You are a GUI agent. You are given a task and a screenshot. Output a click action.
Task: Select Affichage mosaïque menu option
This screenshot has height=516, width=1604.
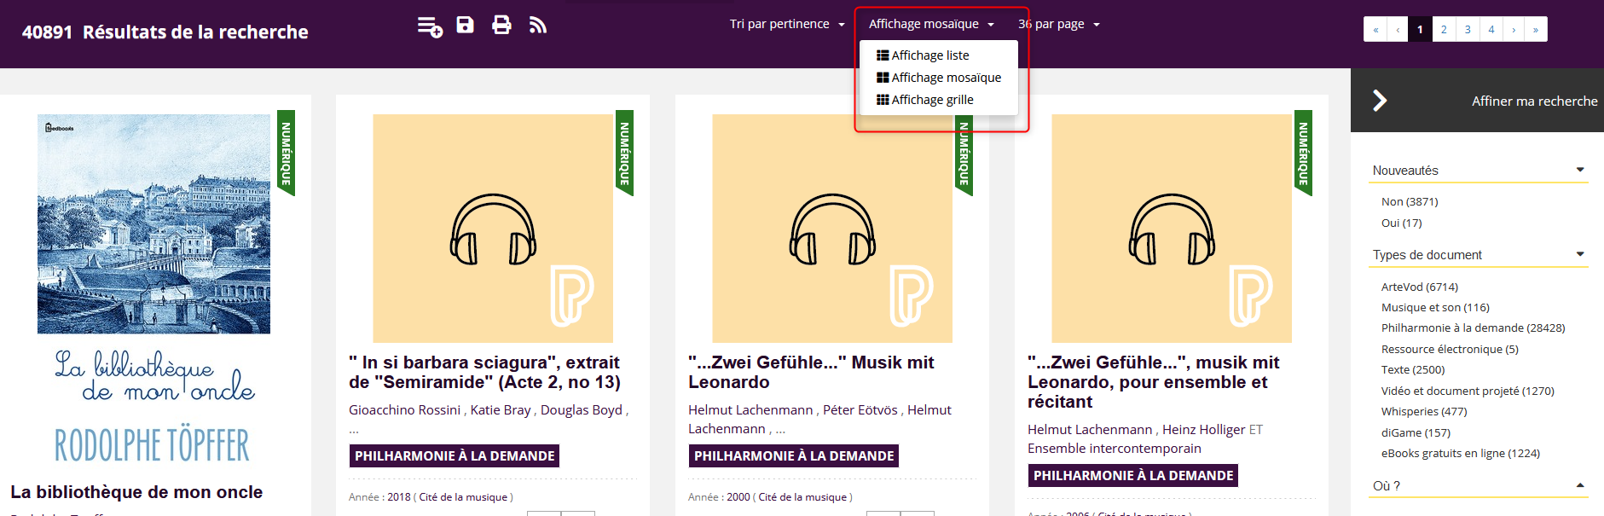click(x=946, y=78)
